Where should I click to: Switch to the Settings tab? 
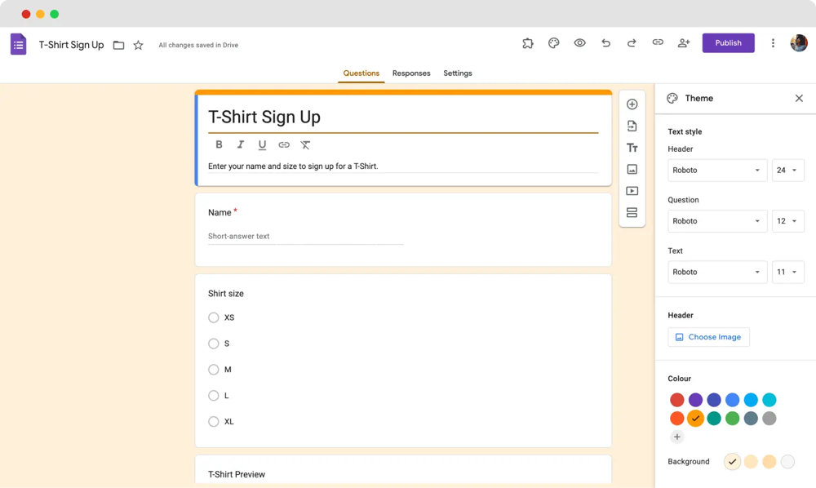pos(458,73)
